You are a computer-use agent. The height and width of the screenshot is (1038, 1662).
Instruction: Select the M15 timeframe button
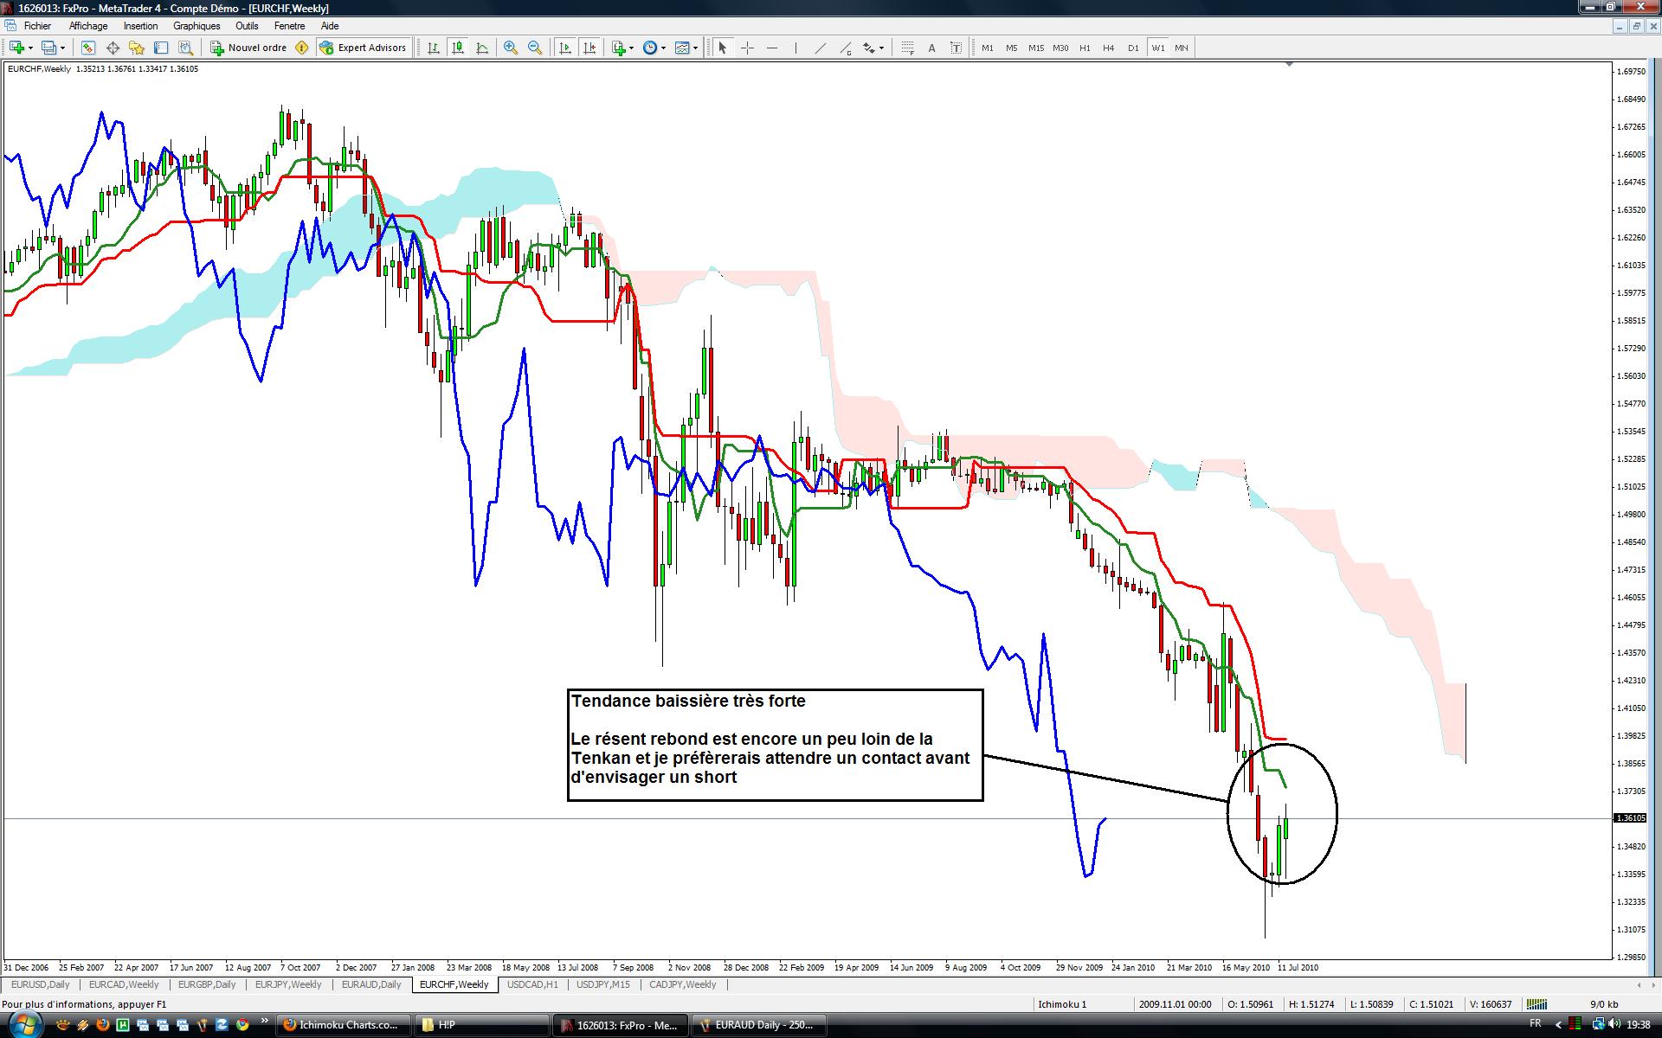click(1035, 48)
